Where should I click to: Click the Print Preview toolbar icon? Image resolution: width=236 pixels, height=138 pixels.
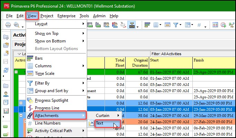click(x=17, y=24)
